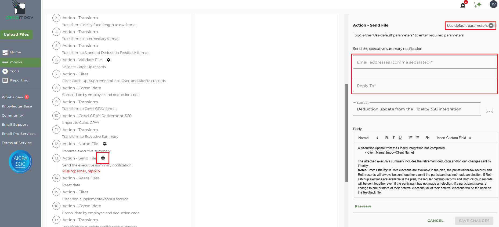Image resolution: width=499 pixels, height=227 pixels.
Task: Click "Filter non-supplemental/bonus records" description
Action: click(x=95, y=199)
